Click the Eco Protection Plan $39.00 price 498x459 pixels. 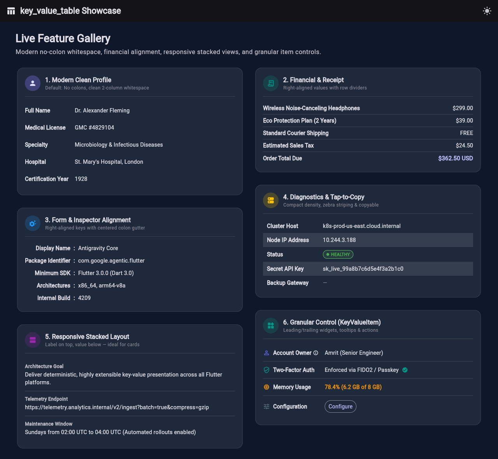(465, 121)
